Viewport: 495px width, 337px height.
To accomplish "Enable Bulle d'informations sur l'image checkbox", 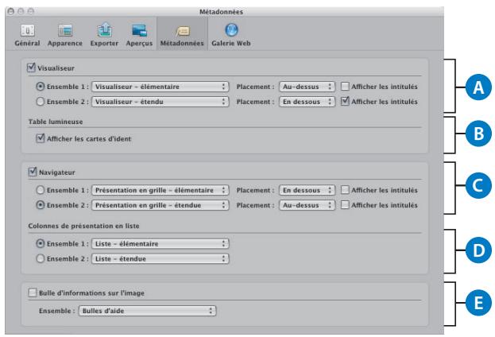I will (x=33, y=292).
